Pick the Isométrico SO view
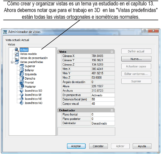161x154 pixels. 34,91
